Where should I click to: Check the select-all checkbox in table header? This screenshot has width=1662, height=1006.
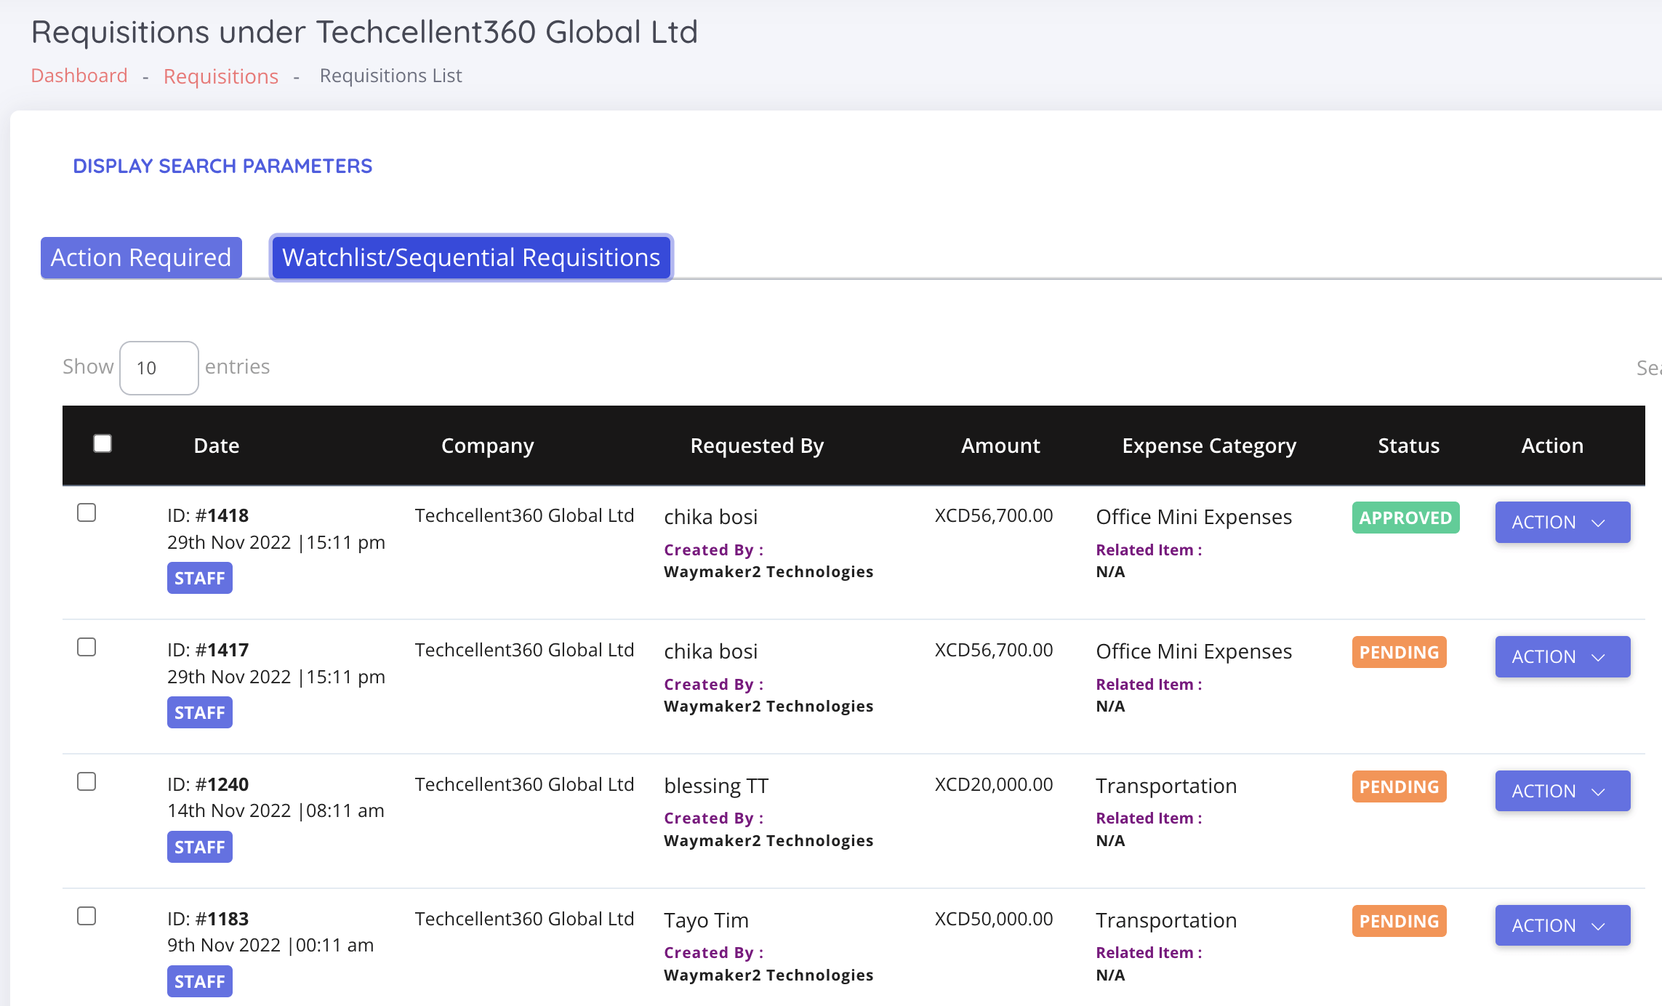pos(103,443)
